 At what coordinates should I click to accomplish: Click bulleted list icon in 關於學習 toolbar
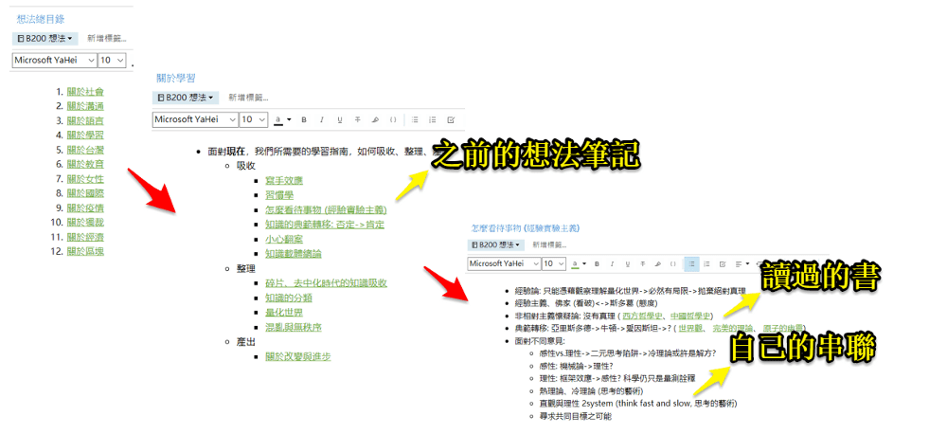pyautogui.click(x=414, y=120)
